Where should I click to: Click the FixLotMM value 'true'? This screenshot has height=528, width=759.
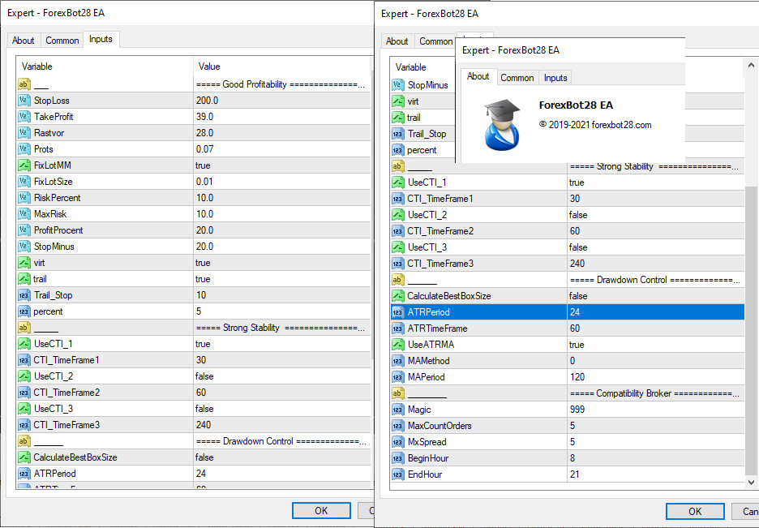tap(203, 165)
